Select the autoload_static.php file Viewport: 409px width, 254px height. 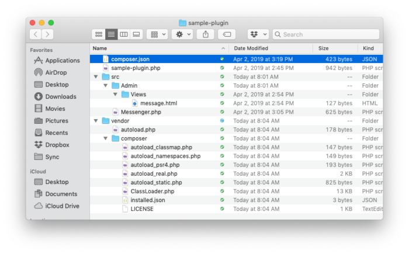[236, 183]
